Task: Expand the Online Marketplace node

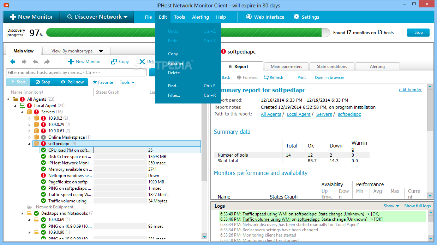Action: pyautogui.click(x=30, y=137)
